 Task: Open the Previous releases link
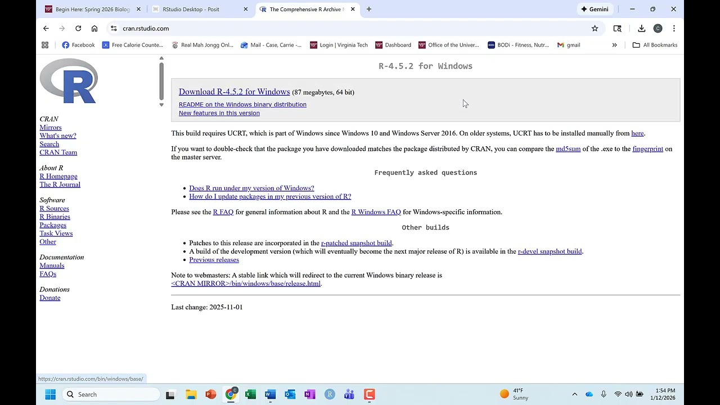point(214,260)
